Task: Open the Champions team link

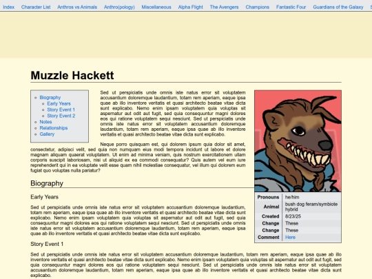Action: coord(258,7)
